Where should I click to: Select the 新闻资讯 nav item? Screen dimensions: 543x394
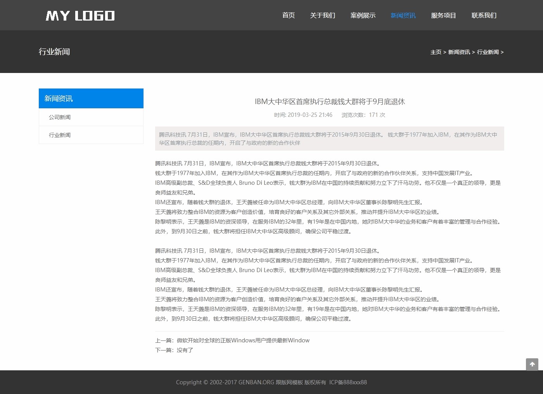[x=403, y=16]
